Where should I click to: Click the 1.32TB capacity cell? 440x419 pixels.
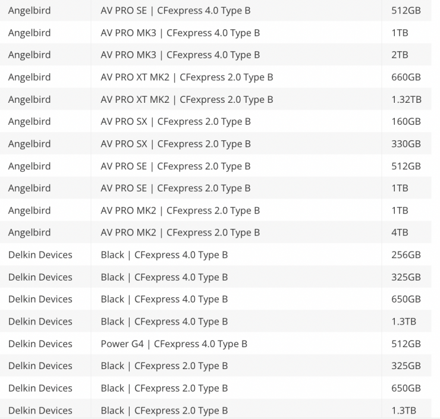pyautogui.click(x=406, y=99)
